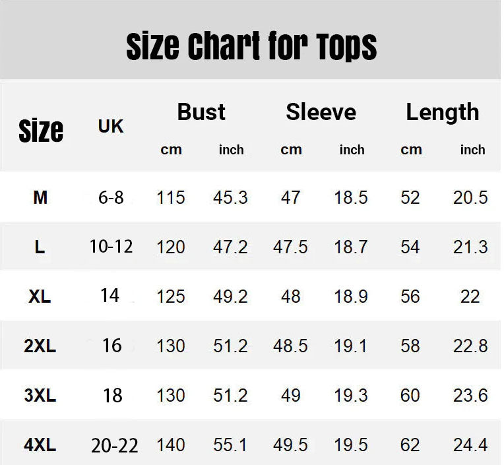Click the M size row label
This screenshot has width=504, height=465.
pyautogui.click(x=40, y=197)
